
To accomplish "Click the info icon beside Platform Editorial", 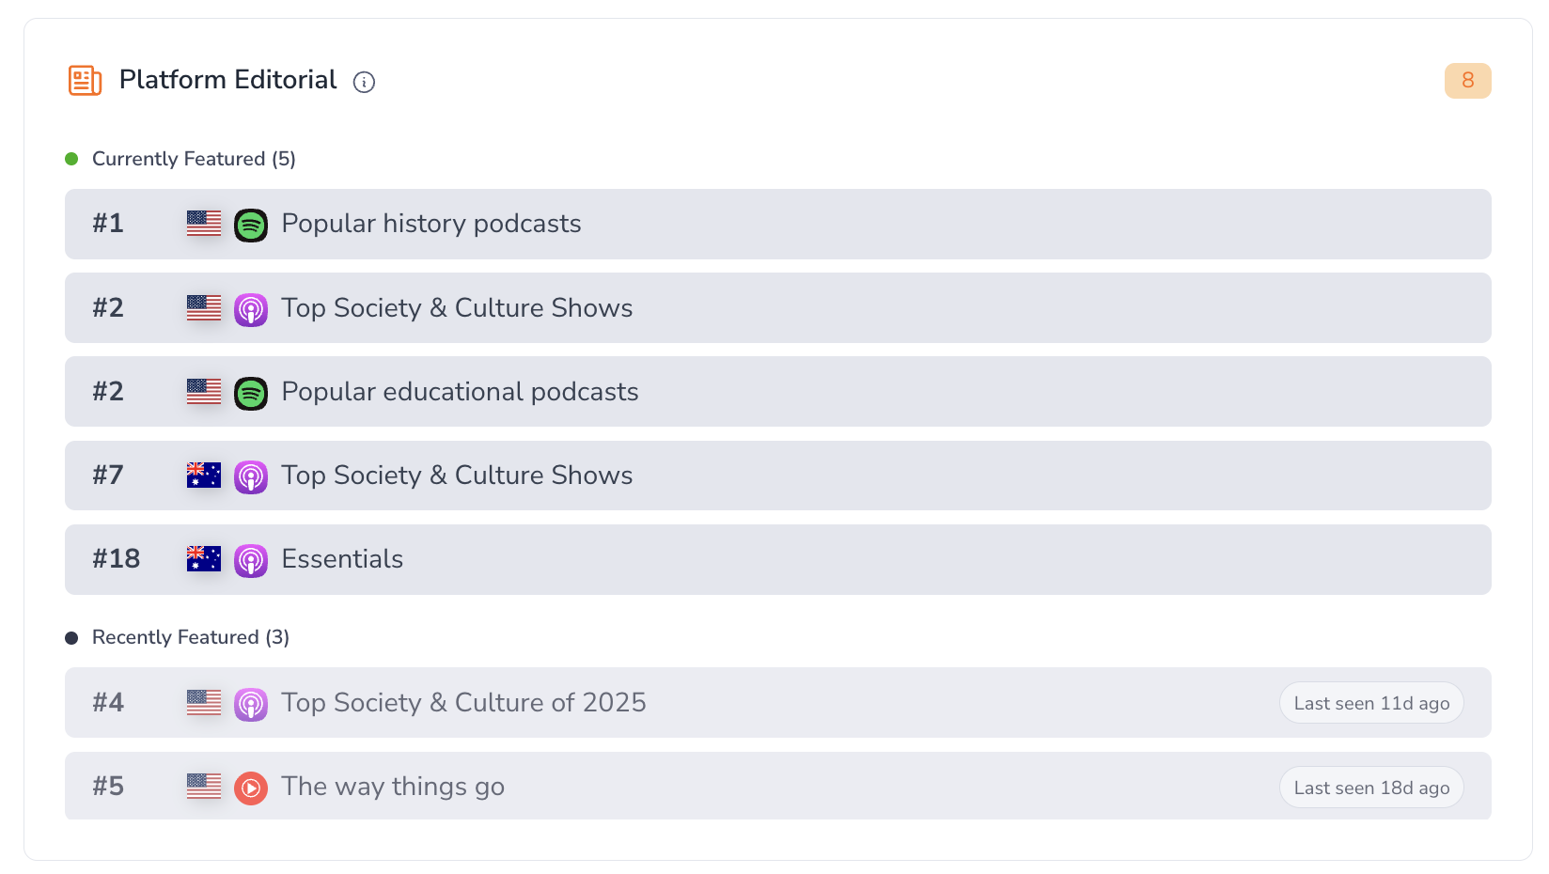I will tap(364, 83).
